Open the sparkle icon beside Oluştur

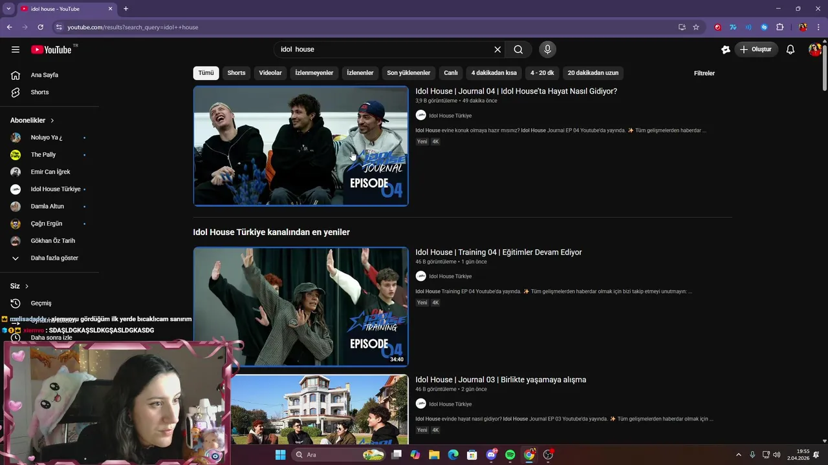(x=726, y=50)
